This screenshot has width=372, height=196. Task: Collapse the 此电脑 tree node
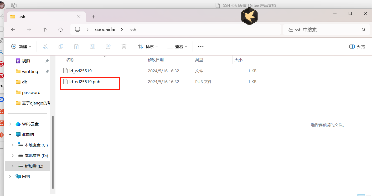coord(10,134)
